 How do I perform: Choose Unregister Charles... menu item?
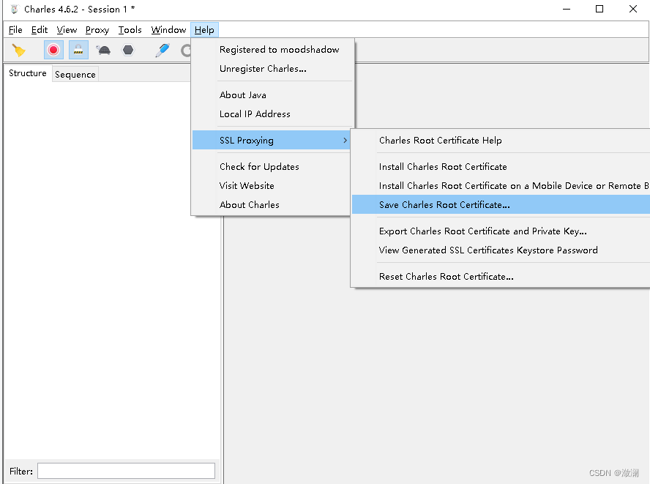[x=273, y=68]
